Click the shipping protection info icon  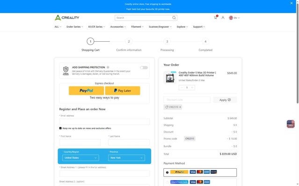[108, 67]
